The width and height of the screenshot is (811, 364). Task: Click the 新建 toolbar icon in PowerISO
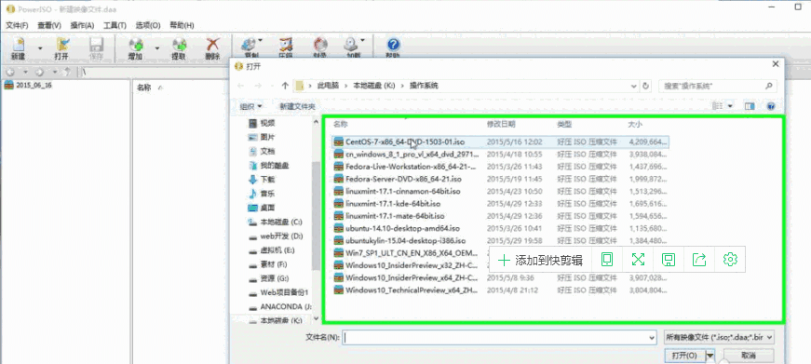tap(18, 46)
